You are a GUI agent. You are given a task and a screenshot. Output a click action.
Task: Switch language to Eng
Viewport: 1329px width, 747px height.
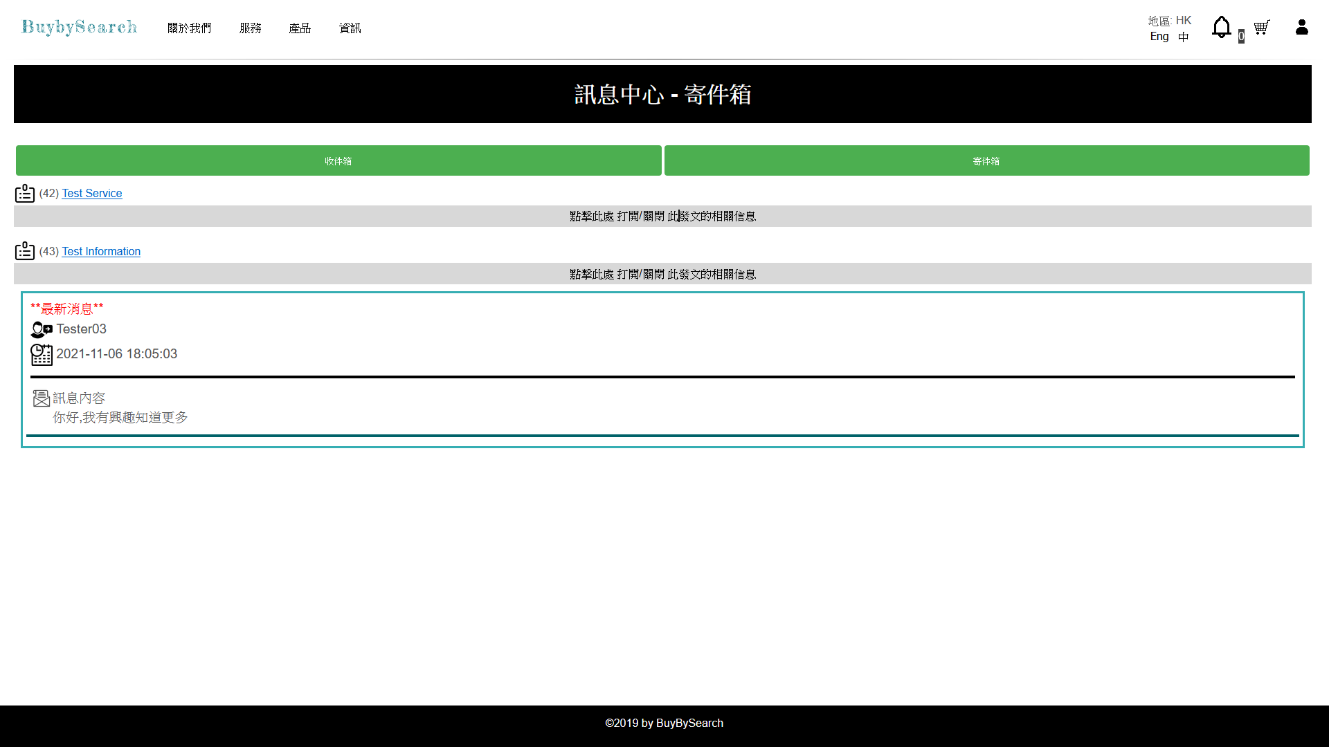pyautogui.click(x=1159, y=37)
